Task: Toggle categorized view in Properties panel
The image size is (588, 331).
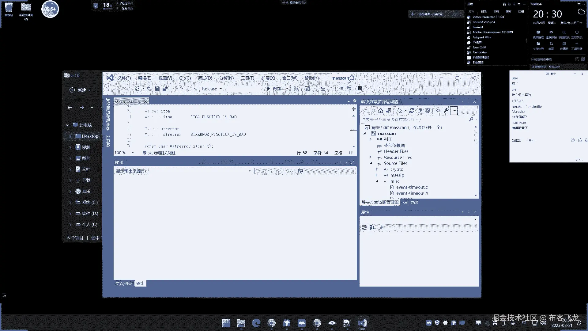Action: 364,227
